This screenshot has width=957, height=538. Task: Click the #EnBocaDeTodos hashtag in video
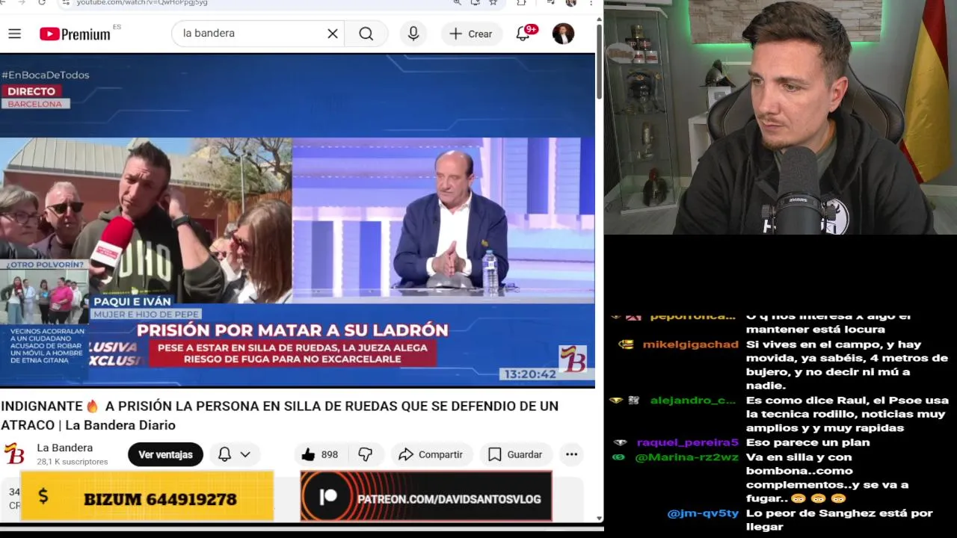[x=46, y=75]
